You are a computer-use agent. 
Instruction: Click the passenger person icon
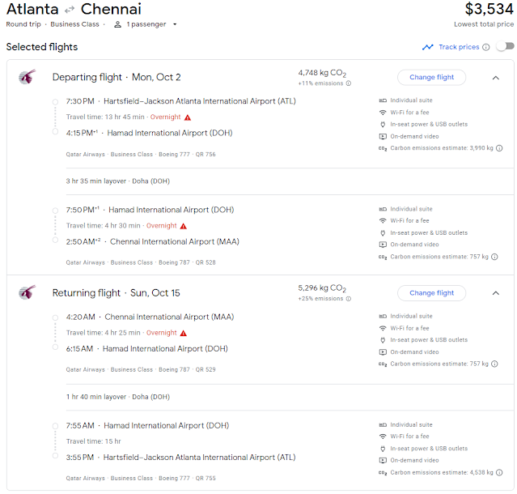click(x=117, y=24)
